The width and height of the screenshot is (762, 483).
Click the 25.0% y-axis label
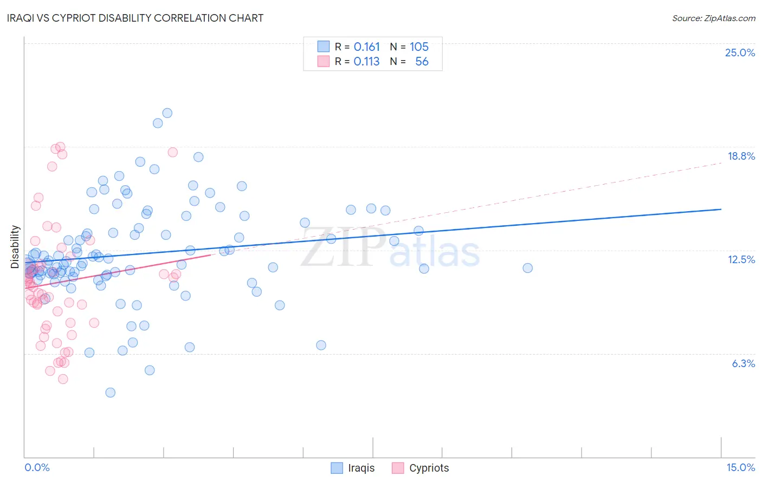[740, 53]
